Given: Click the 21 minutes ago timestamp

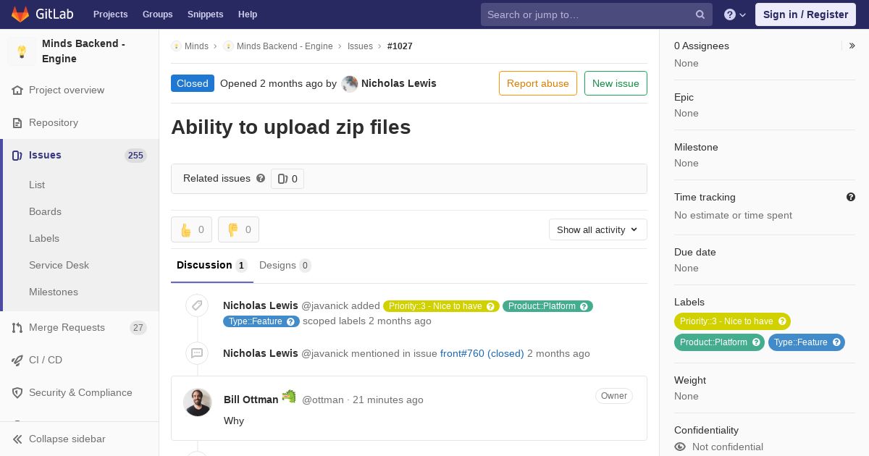Looking at the screenshot, I should click(388, 400).
